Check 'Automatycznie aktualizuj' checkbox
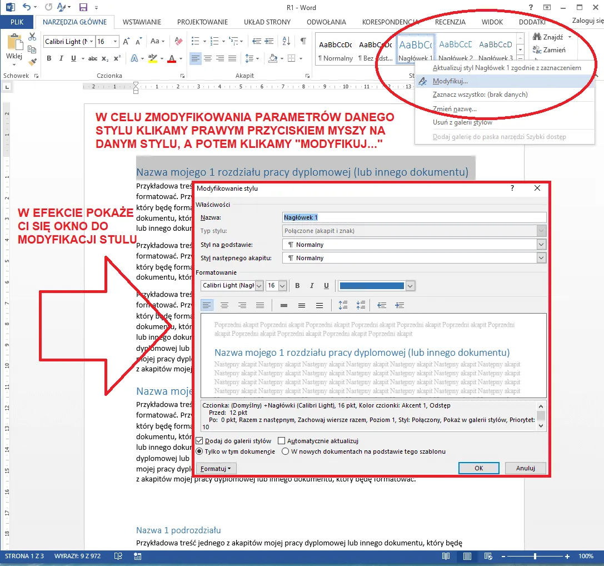 tap(281, 441)
